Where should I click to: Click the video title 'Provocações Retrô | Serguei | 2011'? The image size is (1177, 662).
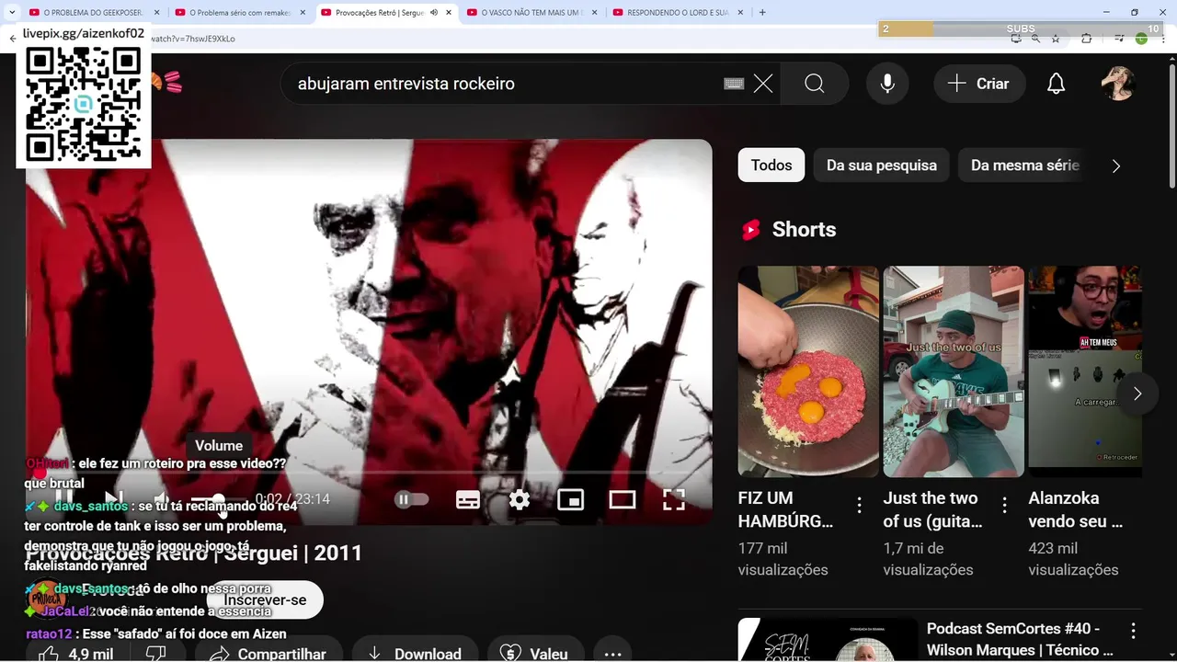(x=194, y=554)
